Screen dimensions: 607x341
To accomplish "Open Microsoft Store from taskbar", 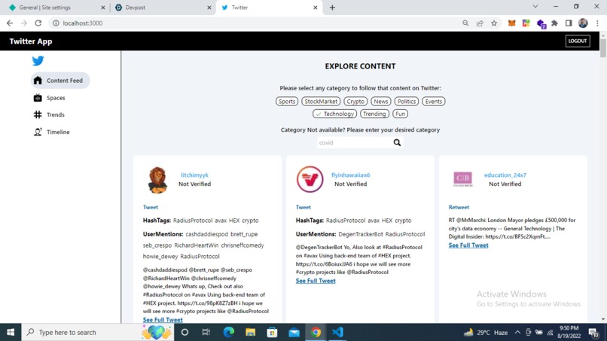I will pyautogui.click(x=272, y=332).
